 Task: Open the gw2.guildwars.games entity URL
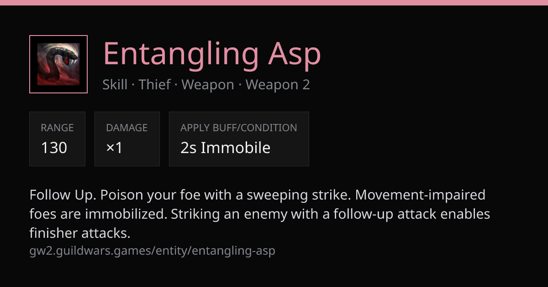click(153, 251)
